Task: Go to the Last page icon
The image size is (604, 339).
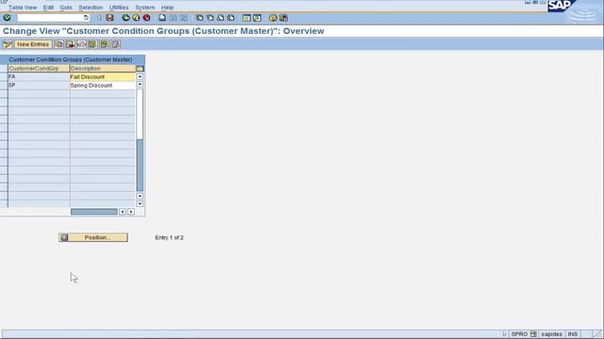Action: click(x=230, y=18)
